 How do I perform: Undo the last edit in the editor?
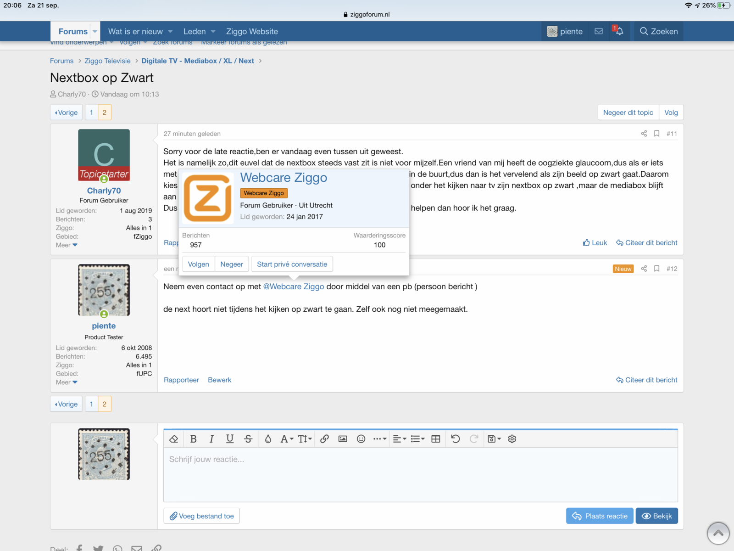pyautogui.click(x=456, y=439)
